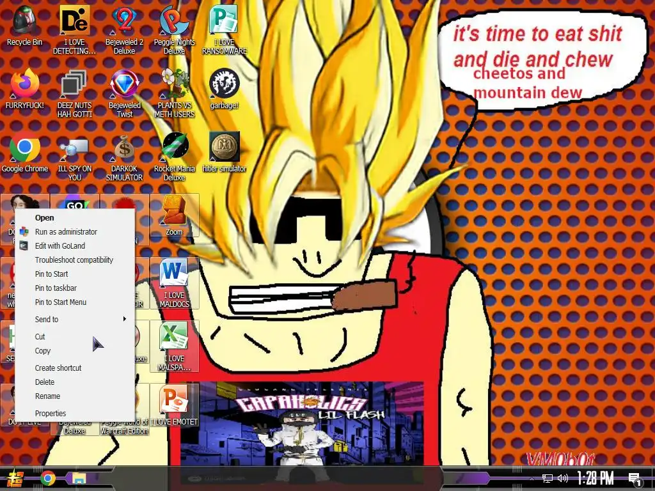Select the ILL SPY ON YOU icon
Image resolution: width=655 pixels, height=491 pixels.
click(x=74, y=157)
